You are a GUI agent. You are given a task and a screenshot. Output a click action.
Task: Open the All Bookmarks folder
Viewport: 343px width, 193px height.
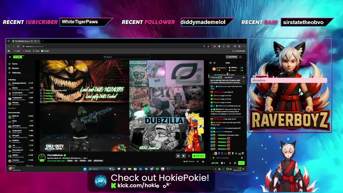coord(238,51)
